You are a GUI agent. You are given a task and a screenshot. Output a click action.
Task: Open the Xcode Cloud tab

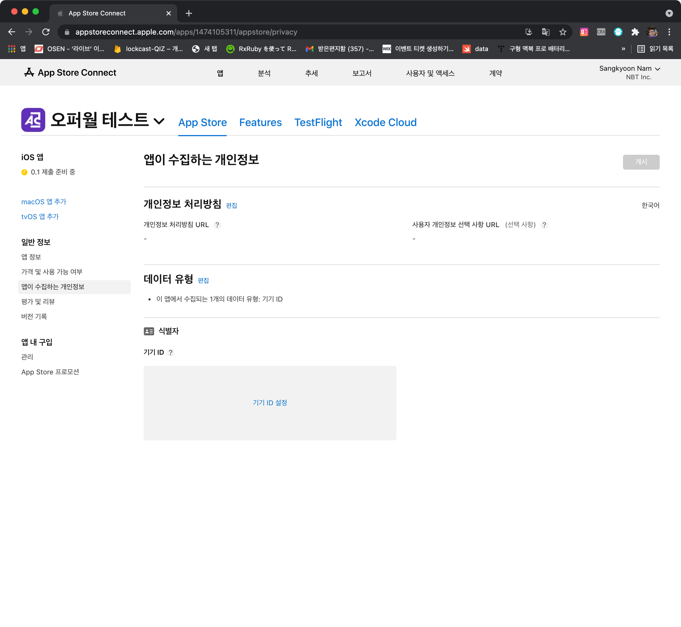(x=385, y=123)
